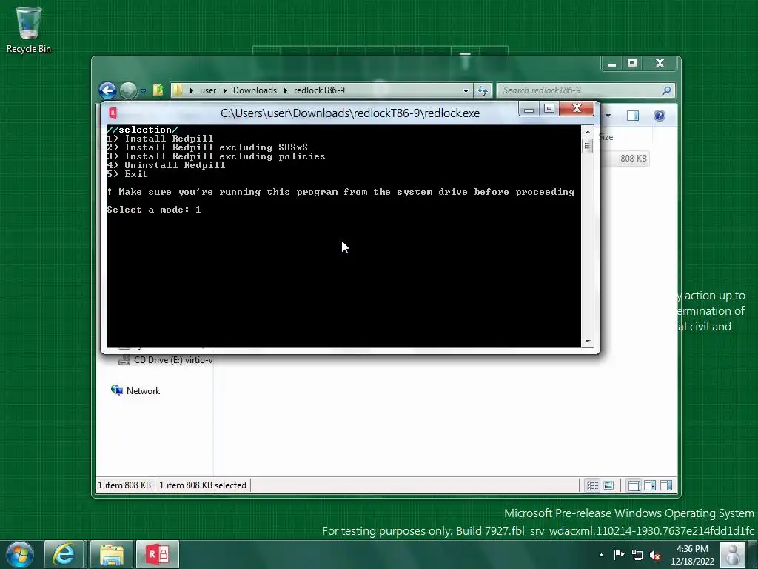Expand the arrow before 'Downloads' breadcrumb

[x=225, y=90]
